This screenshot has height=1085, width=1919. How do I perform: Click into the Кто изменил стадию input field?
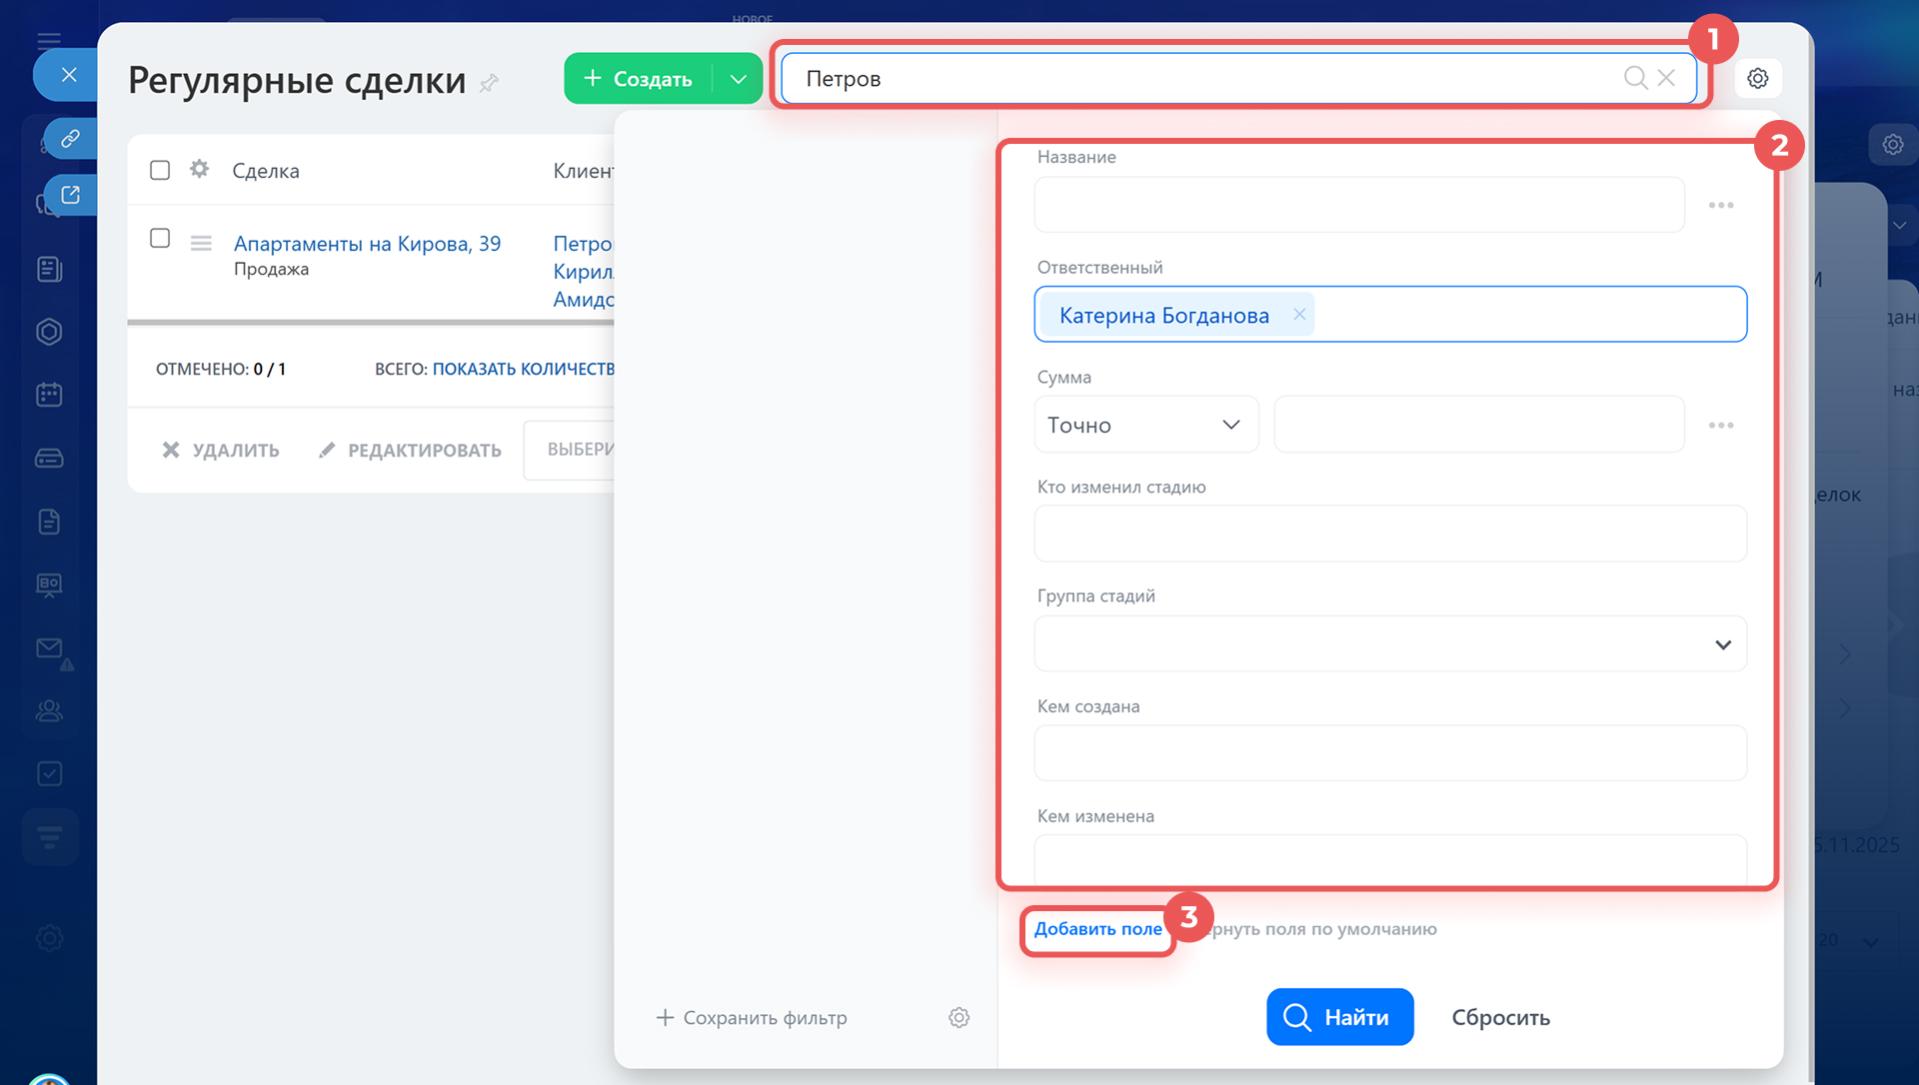pos(1389,535)
